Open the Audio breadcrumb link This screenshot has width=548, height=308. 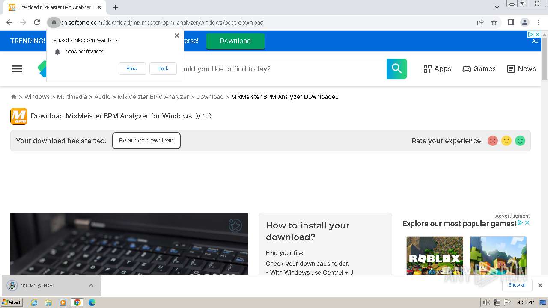point(102,97)
